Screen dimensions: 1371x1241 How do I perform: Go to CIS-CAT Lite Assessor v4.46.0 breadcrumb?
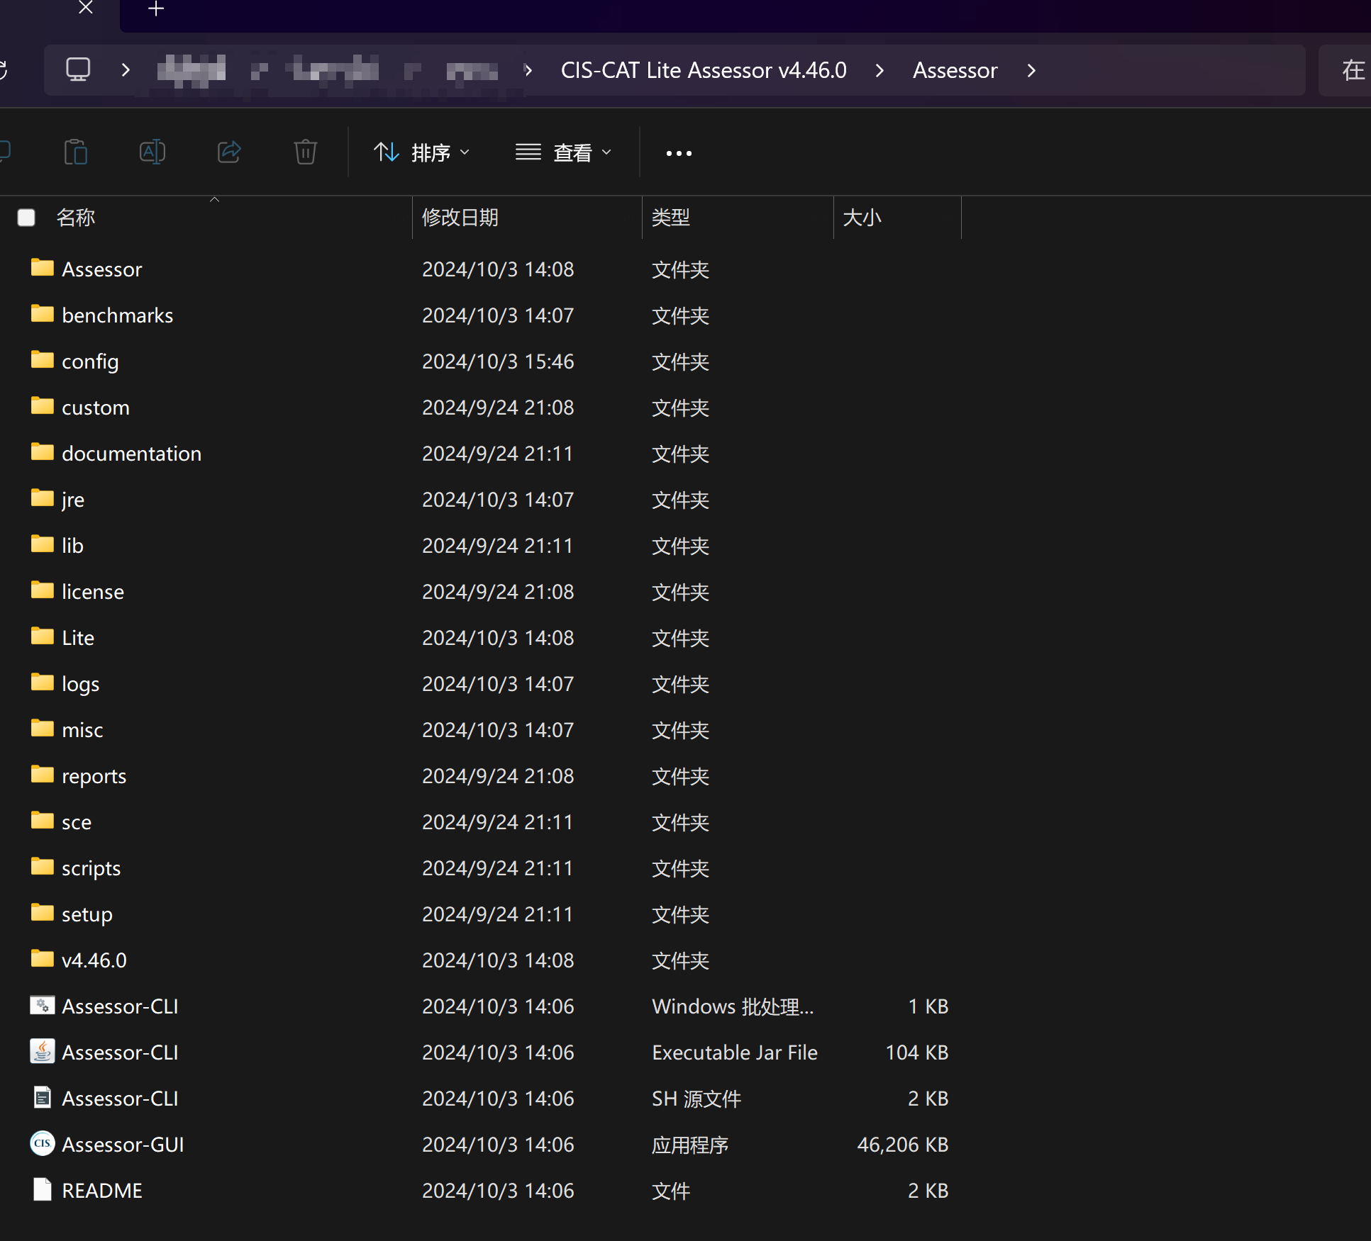(x=704, y=70)
